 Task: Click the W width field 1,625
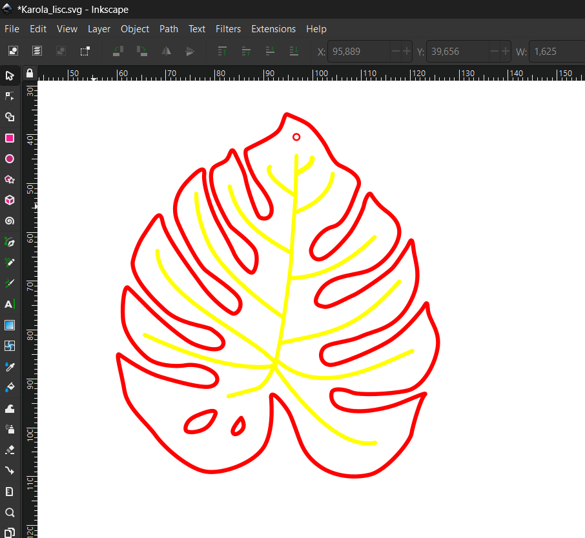coord(557,51)
